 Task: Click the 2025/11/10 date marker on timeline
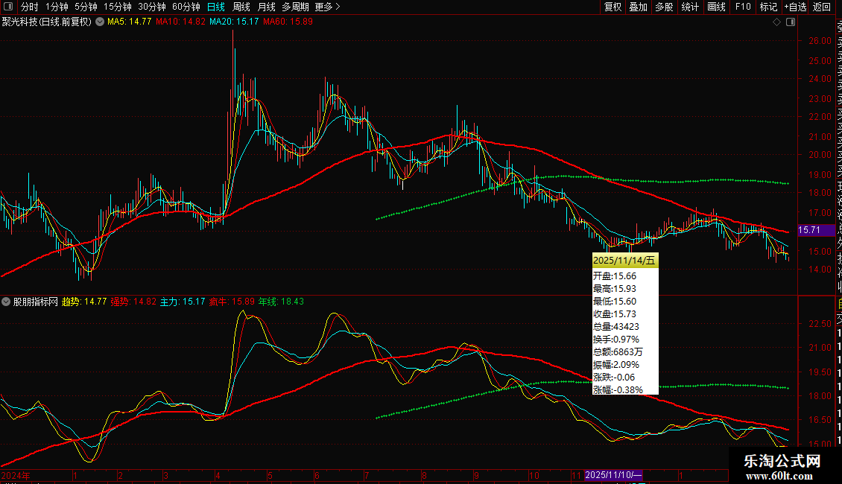[613, 475]
